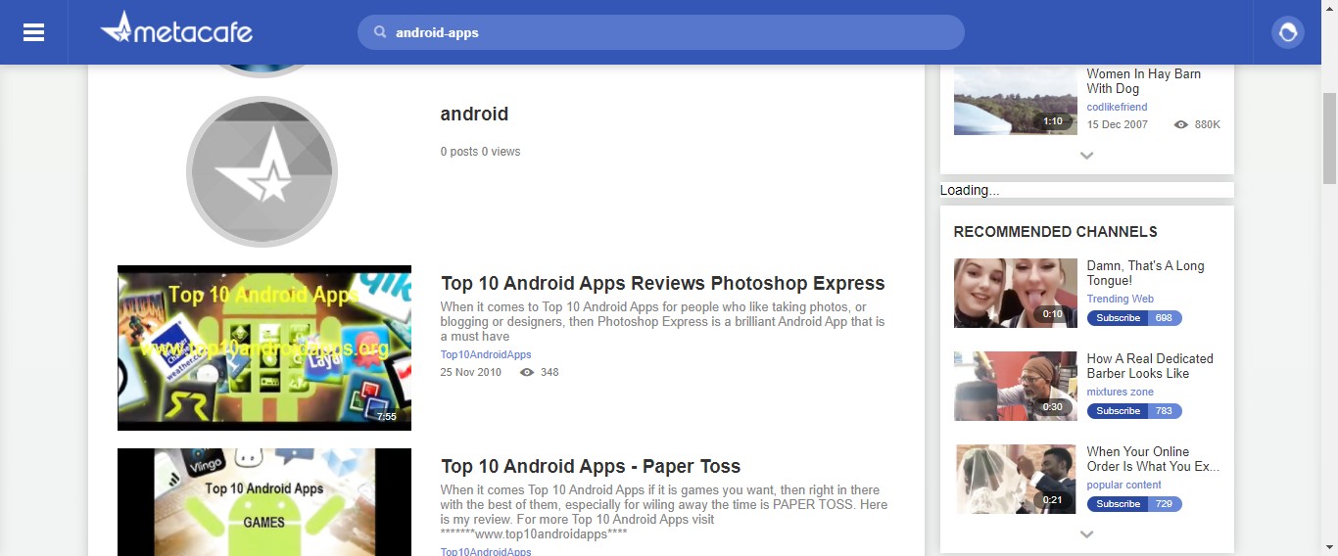Open Damn, That's A Long Tongue! video
The image size is (1338, 556).
pos(1146,273)
